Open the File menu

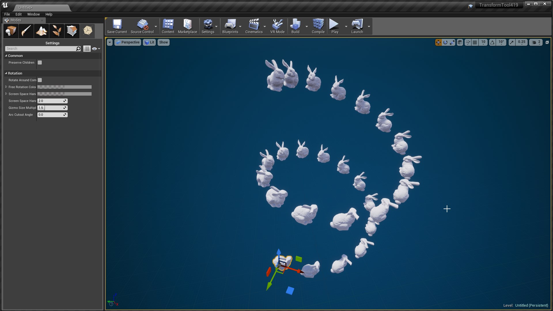[7, 14]
